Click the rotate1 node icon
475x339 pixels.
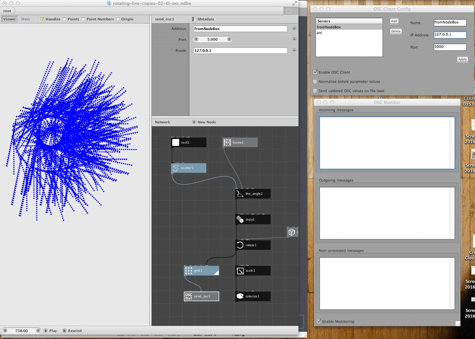point(240,245)
